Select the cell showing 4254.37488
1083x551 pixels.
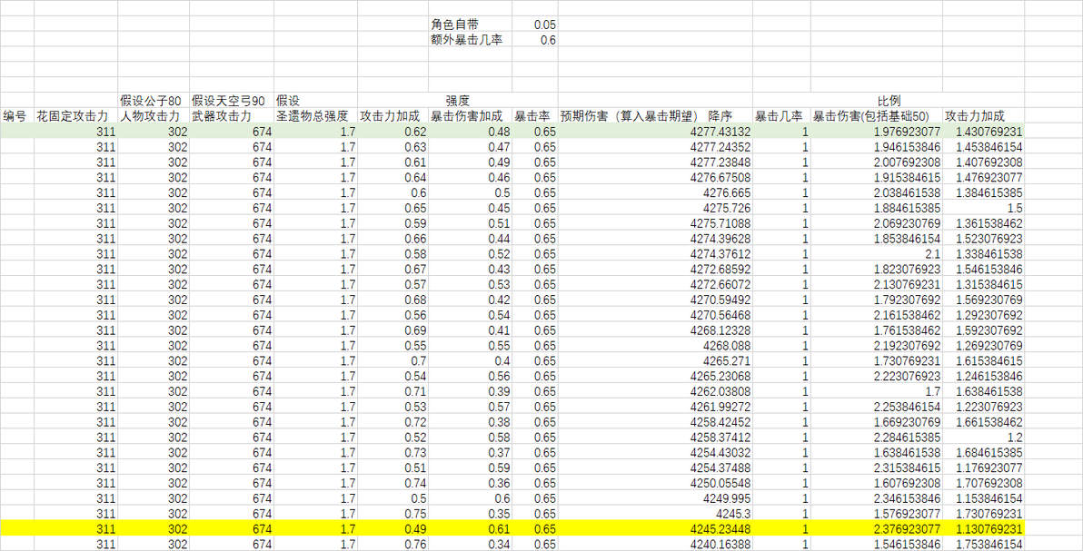(x=655, y=468)
